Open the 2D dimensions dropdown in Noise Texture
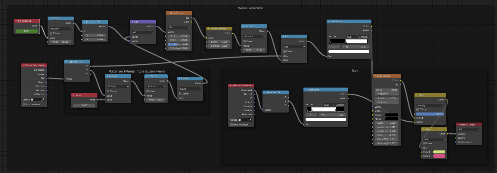 click(x=179, y=27)
